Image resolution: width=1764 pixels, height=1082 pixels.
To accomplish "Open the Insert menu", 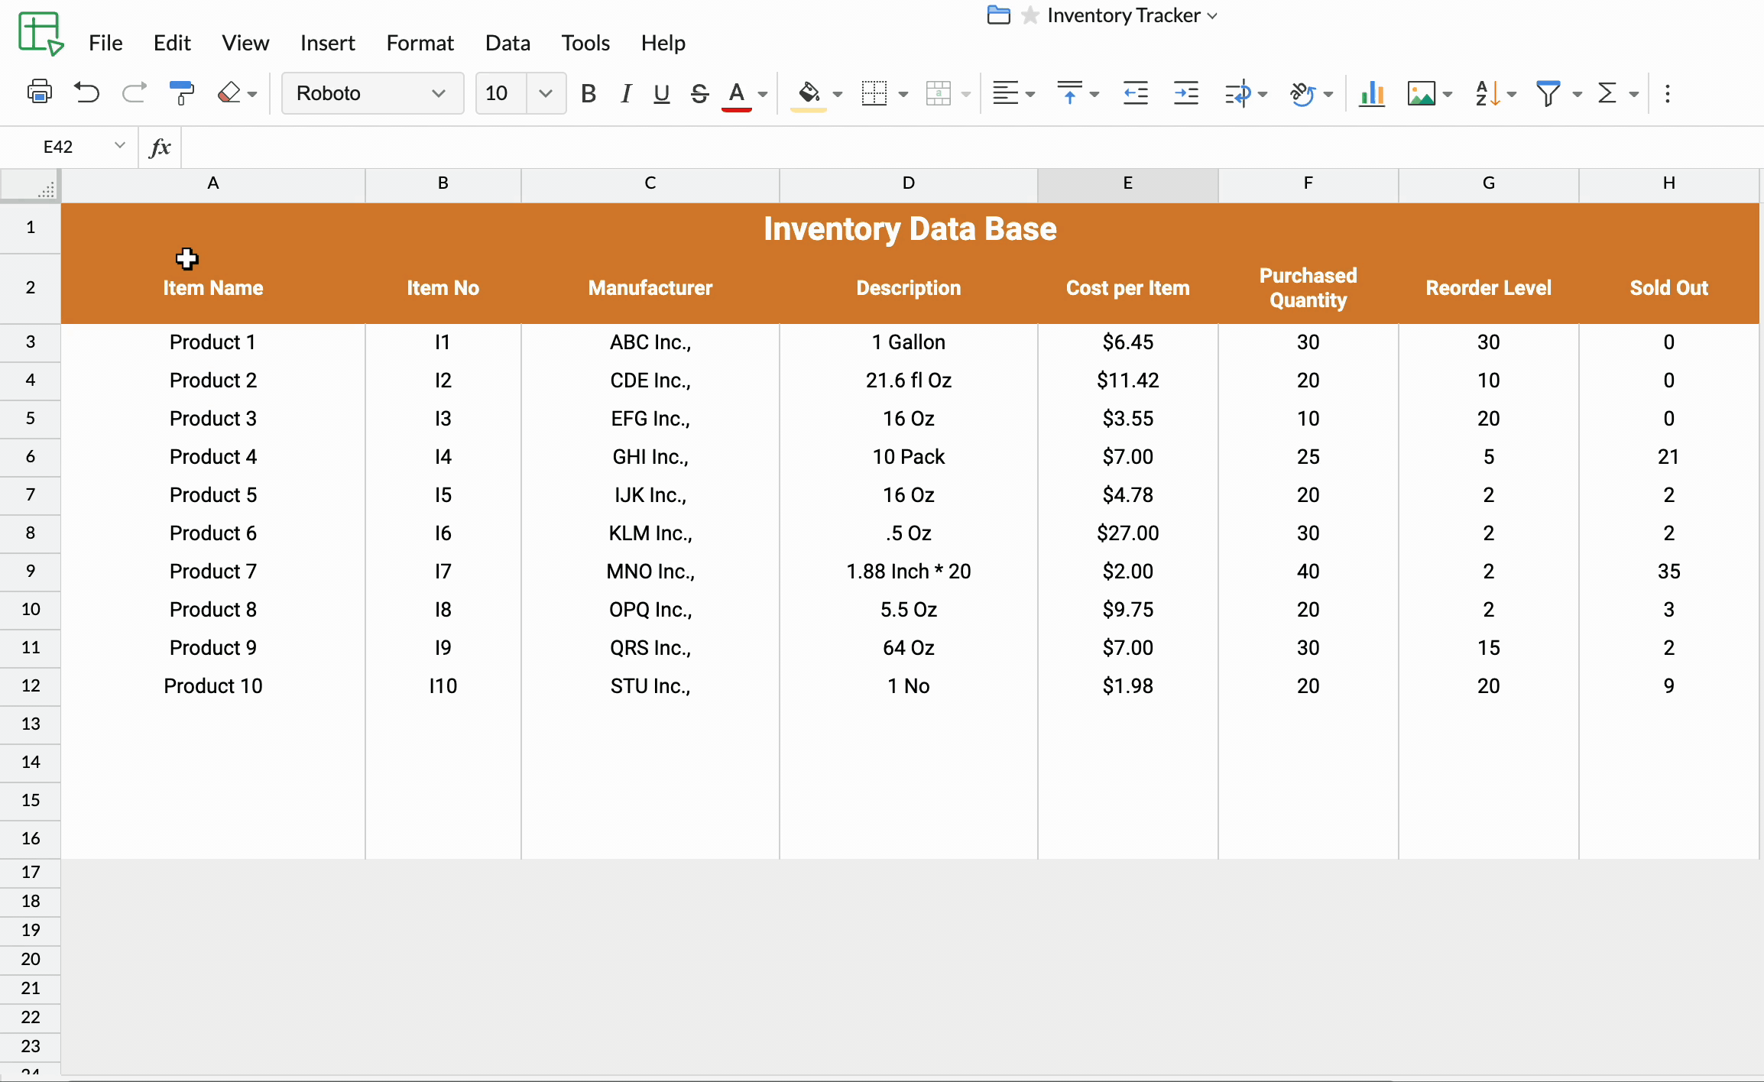I will tap(327, 43).
